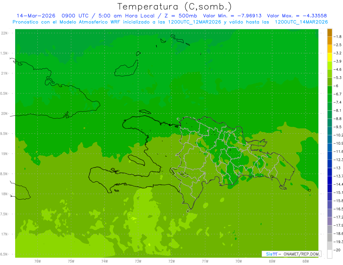
Task: Pick the bright yellow swatch between -3.2 and -3.9
Action: point(330,57)
